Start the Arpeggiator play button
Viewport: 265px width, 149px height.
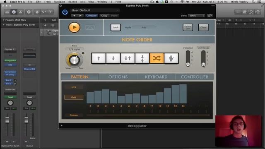[x=74, y=27]
